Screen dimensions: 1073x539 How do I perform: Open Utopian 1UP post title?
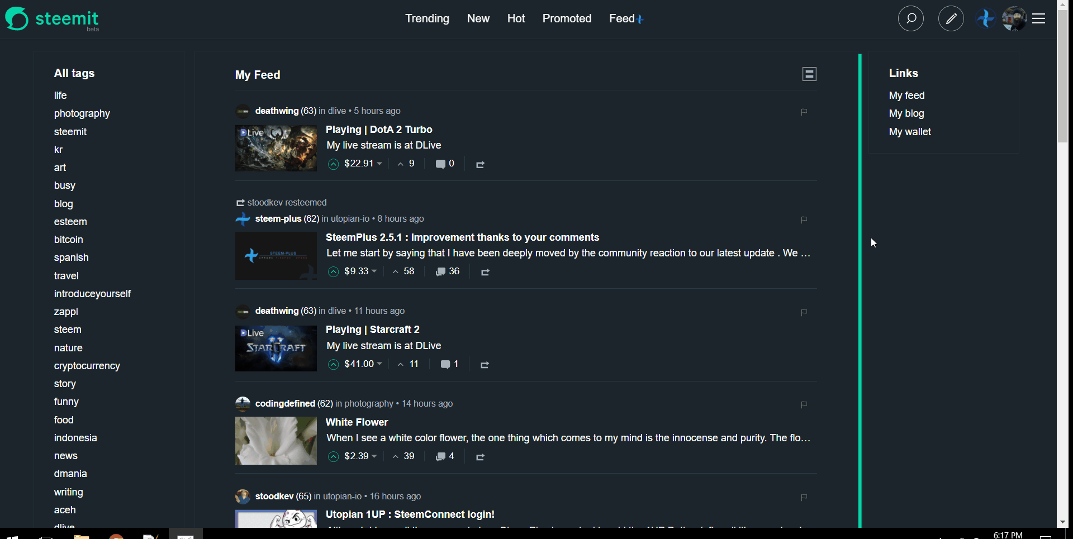tap(410, 514)
